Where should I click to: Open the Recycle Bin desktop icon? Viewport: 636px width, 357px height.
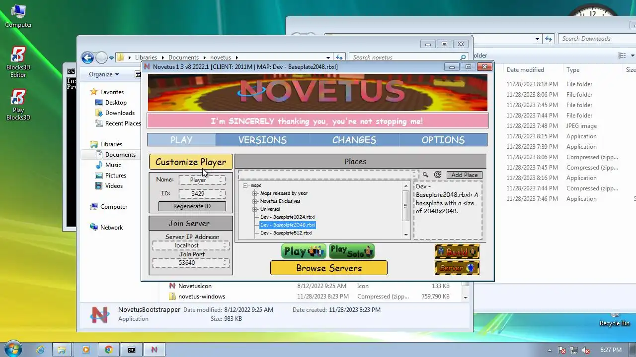[614, 319]
